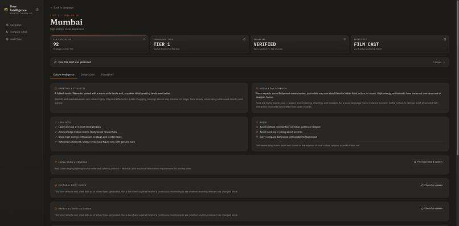The height and width of the screenshot is (226, 459).
Task: Expand How this brief was generated
Action: 249,62
